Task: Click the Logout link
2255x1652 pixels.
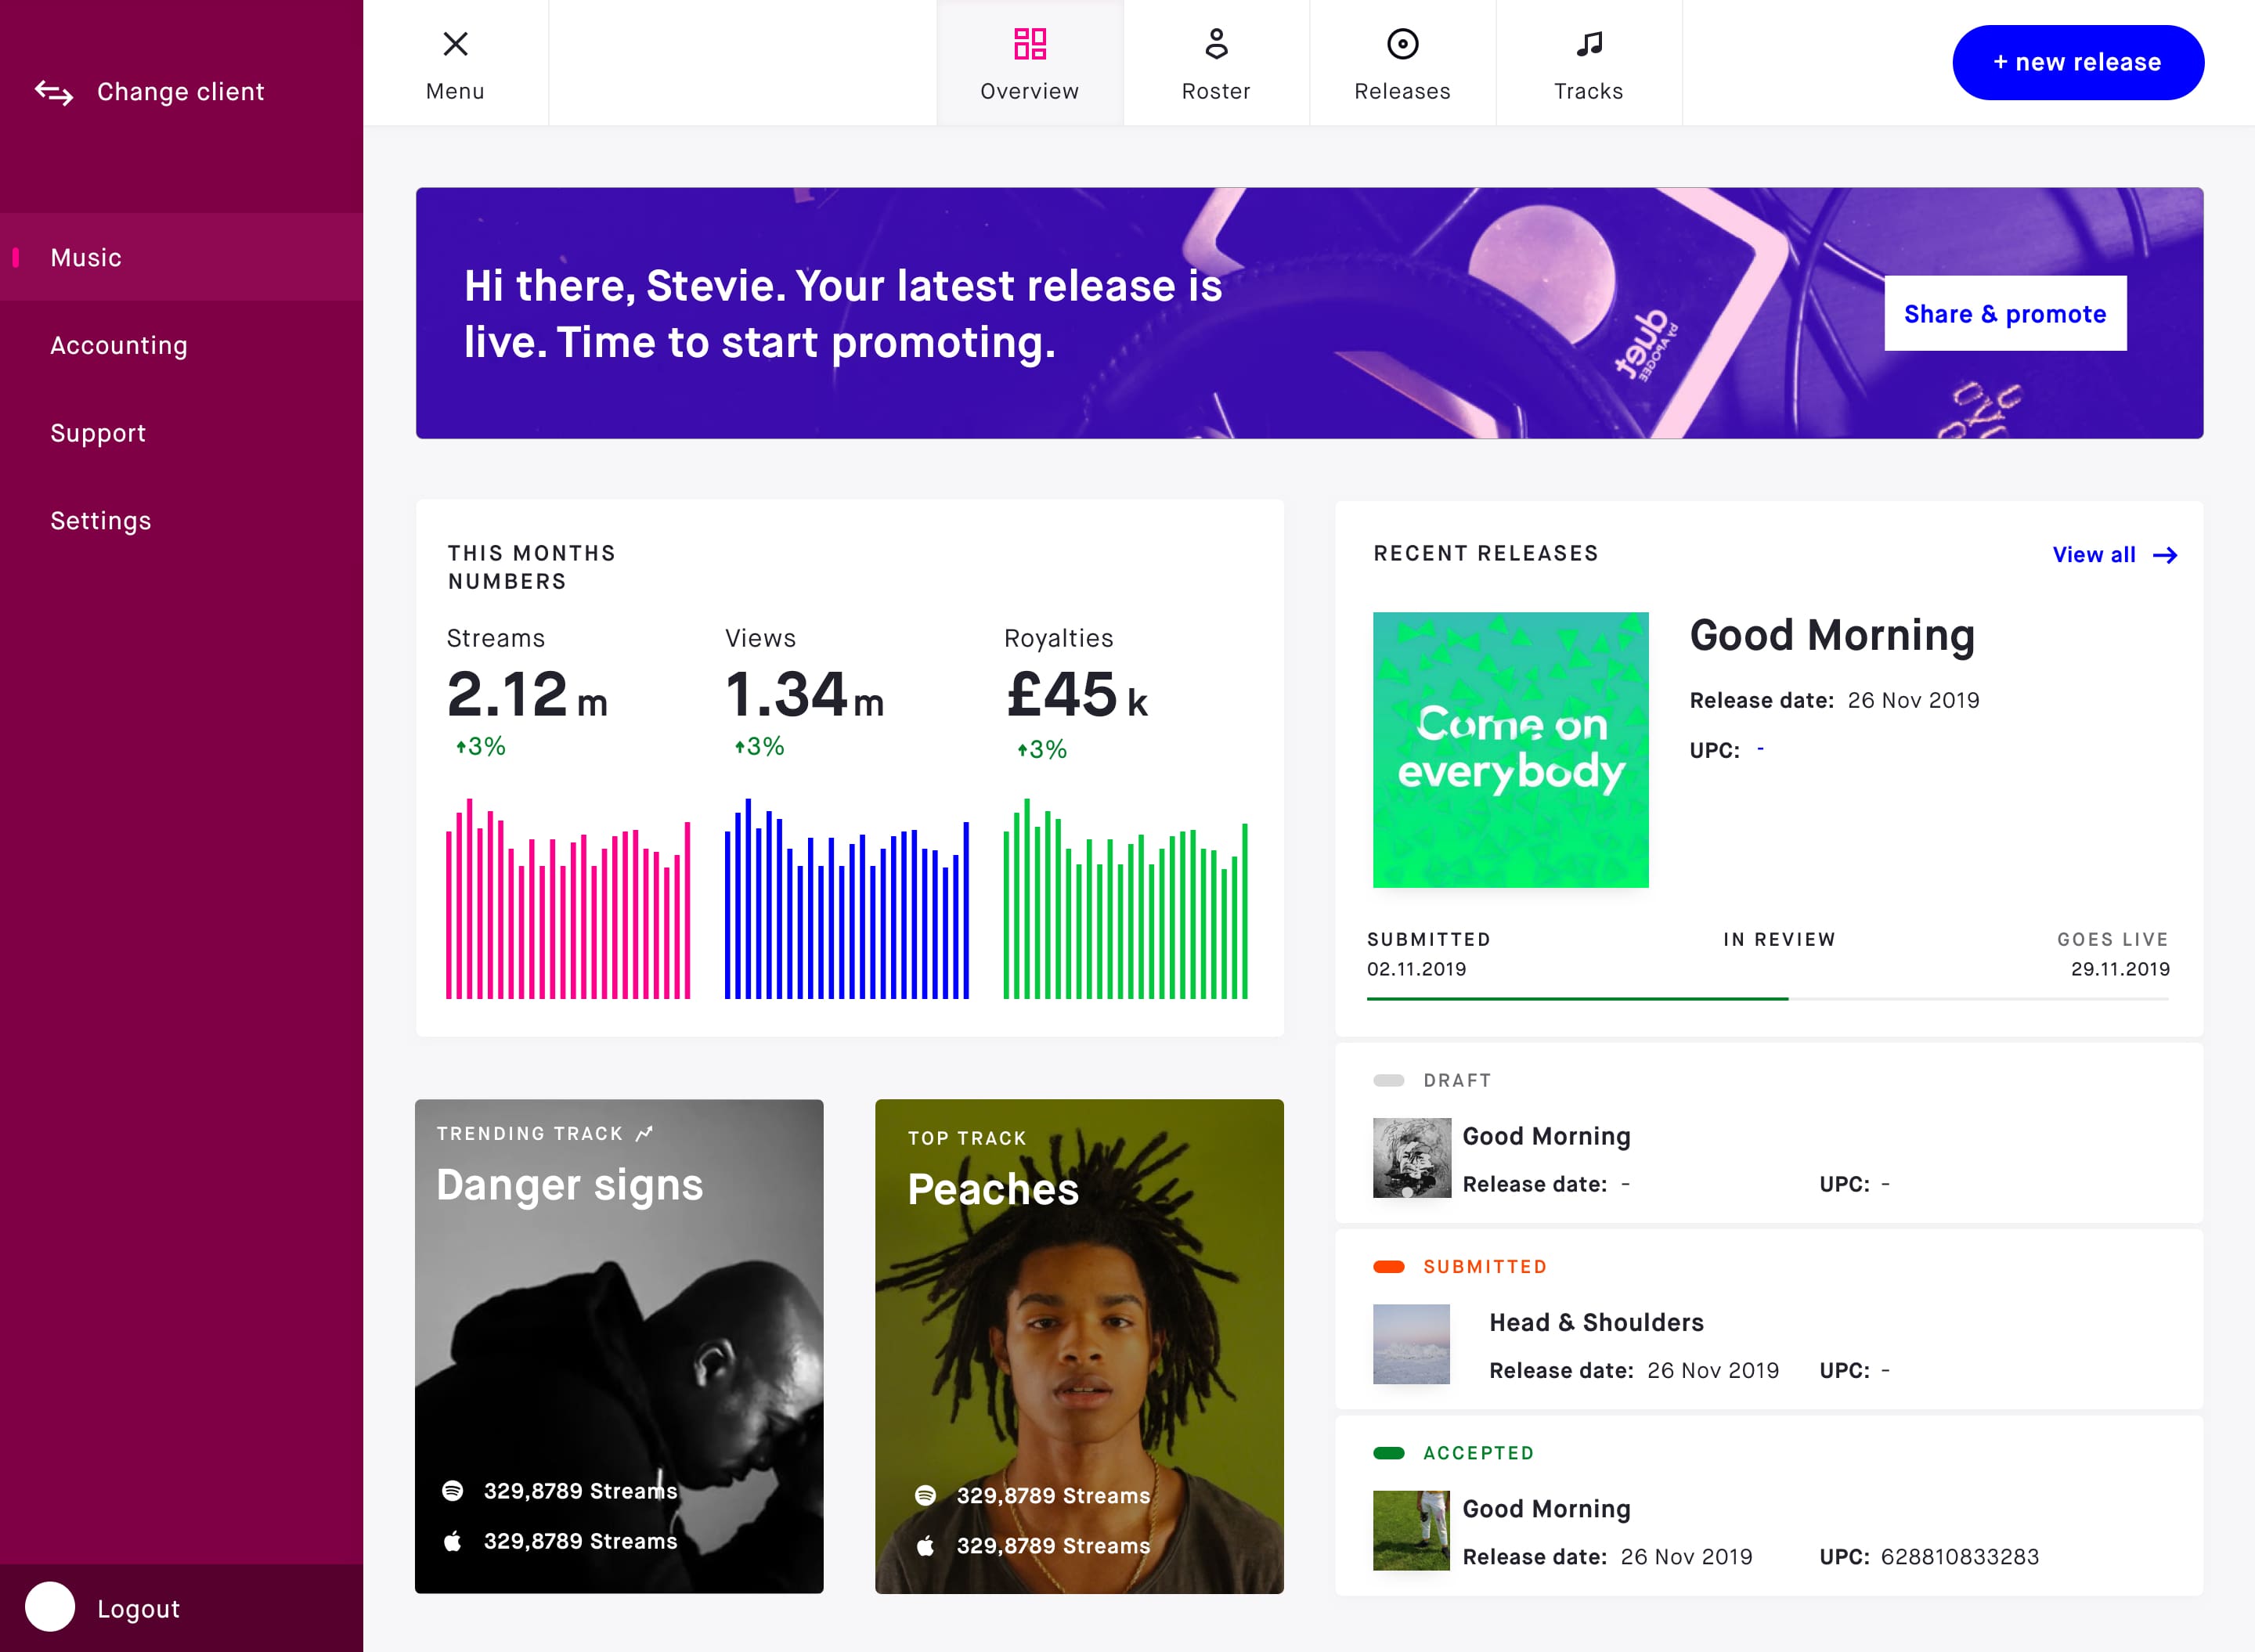Action: coord(138,1609)
